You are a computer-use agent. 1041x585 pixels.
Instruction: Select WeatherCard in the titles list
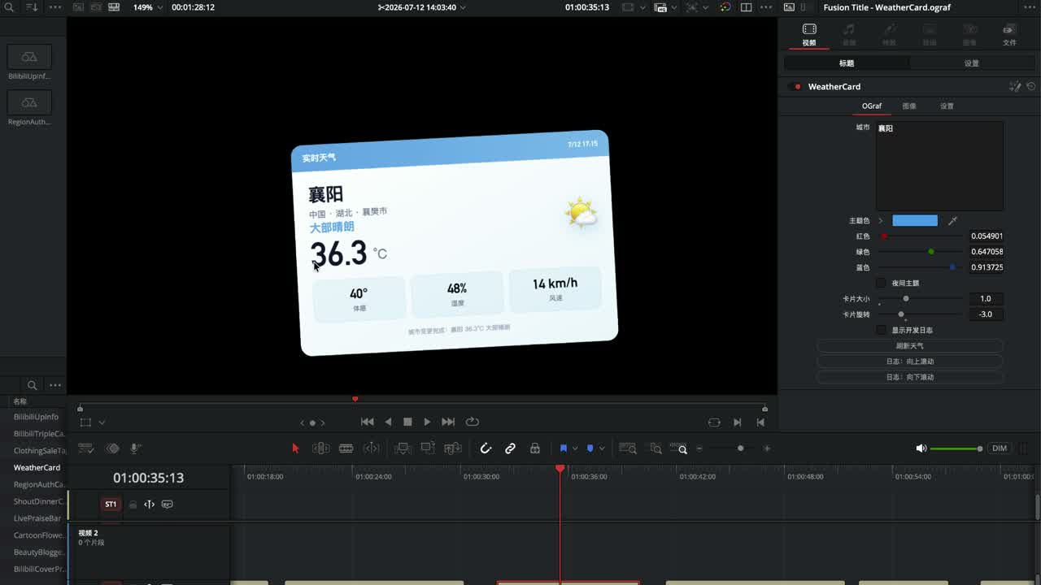37,467
